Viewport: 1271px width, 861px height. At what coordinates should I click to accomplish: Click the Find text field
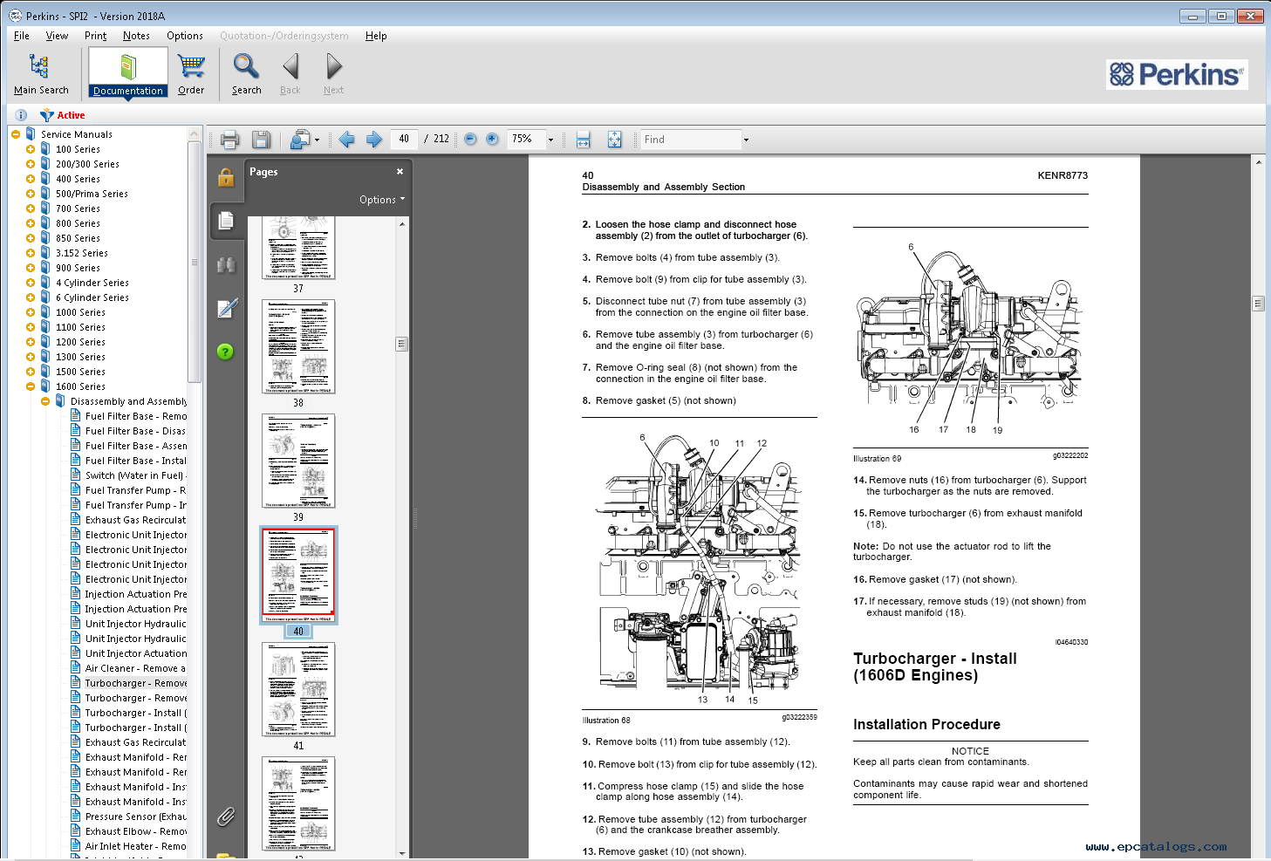point(691,140)
